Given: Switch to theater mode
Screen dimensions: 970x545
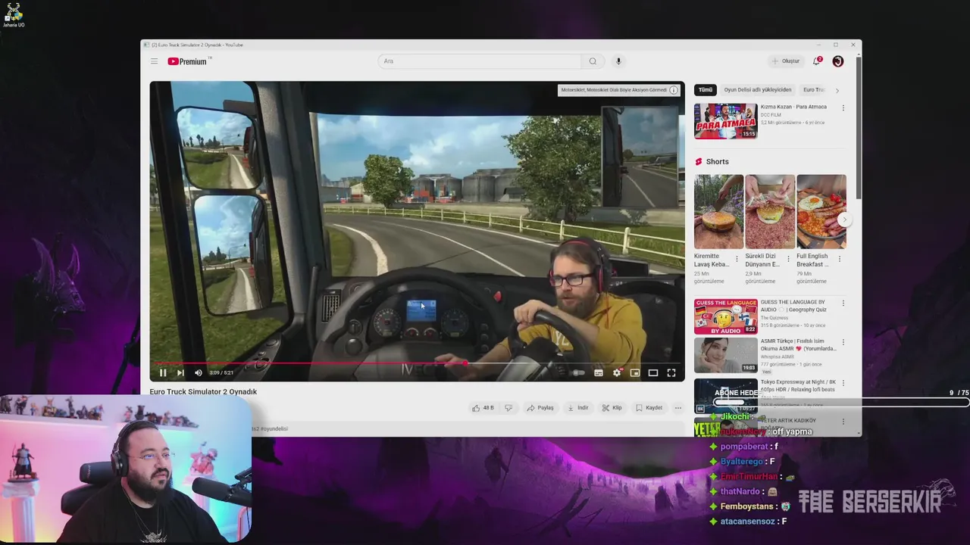Looking at the screenshot, I should point(653,372).
